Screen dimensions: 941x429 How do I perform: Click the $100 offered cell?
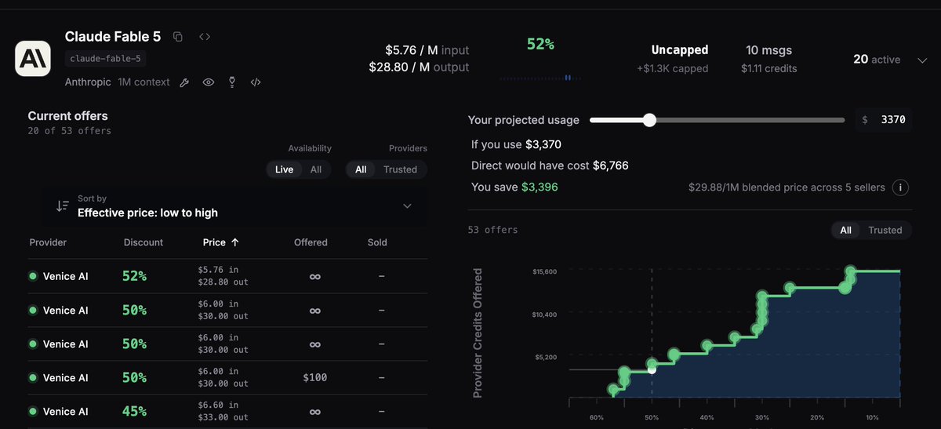tap(314, 377)
